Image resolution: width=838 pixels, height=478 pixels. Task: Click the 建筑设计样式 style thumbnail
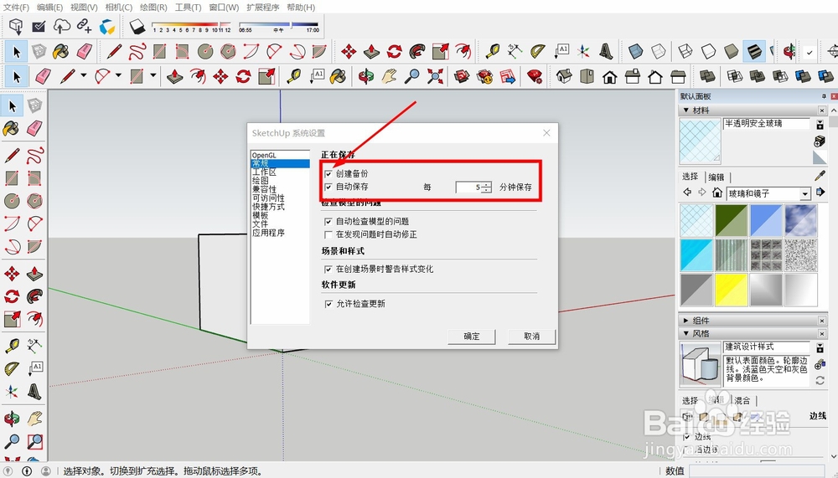700,364
